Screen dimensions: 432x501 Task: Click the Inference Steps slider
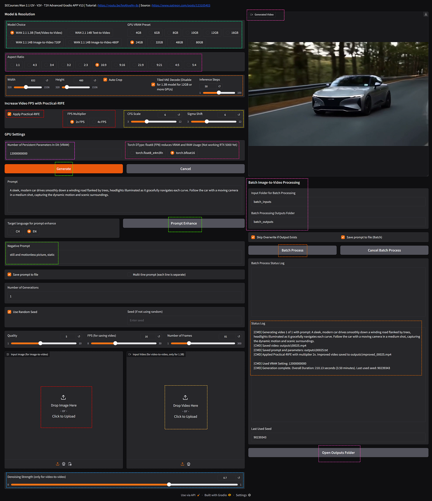pyautogui.click(x=219, y=93)
